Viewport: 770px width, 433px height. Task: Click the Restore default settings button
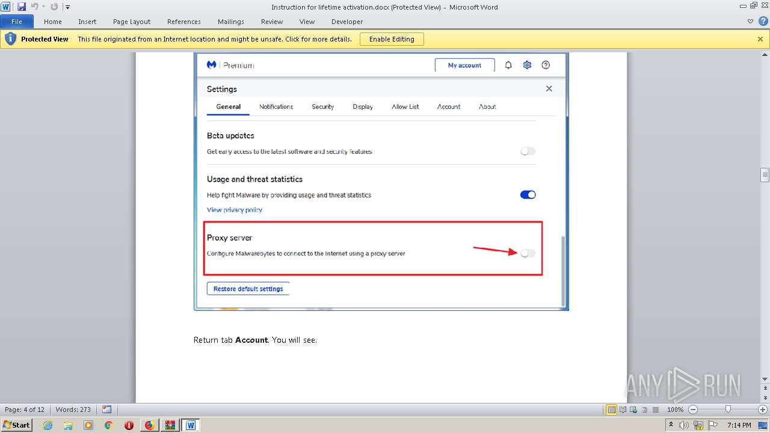(x=248, y=289)
